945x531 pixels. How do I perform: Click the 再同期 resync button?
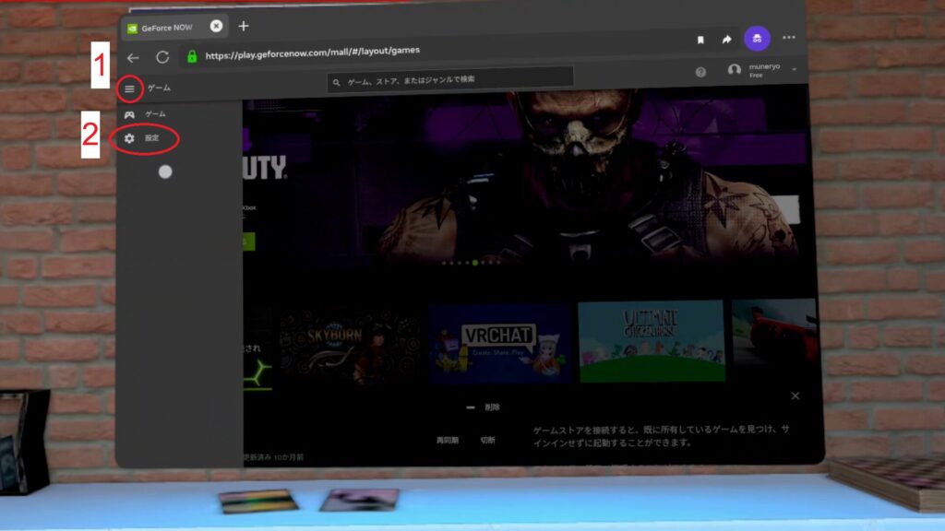(x=448, y=440)
